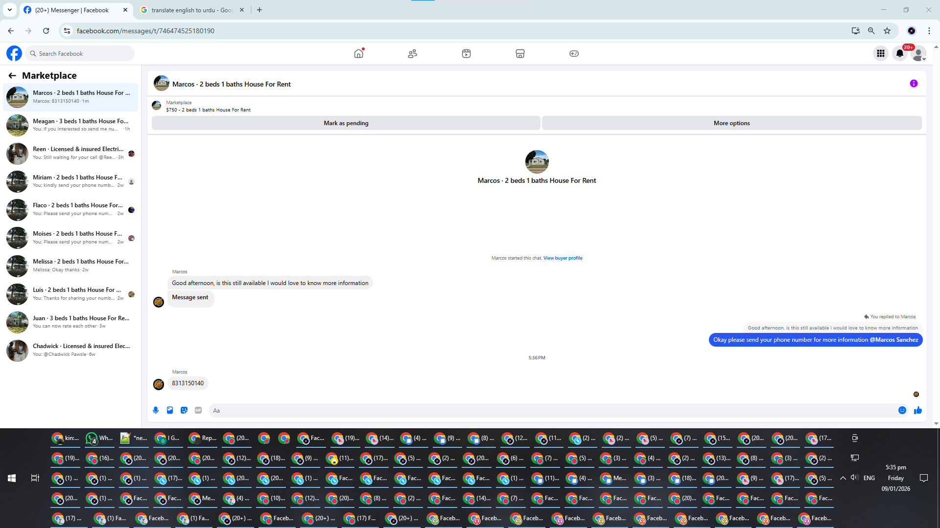The width and height of the screenshot is (940, 528).
Task: Open the GIF picker icon
Action: click(x=198, y=410)
